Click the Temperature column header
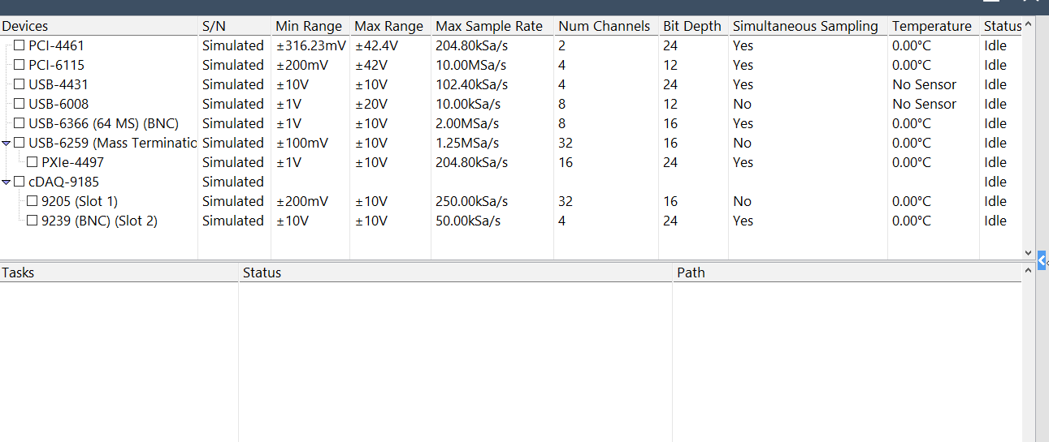The width and height of the screenshot is (1049, 442). [x=931, y=26]
